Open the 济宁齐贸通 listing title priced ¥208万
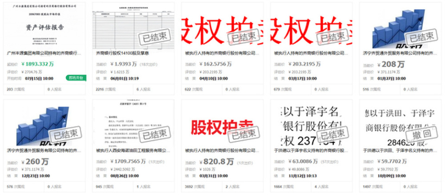 click(x=400, y=53)
